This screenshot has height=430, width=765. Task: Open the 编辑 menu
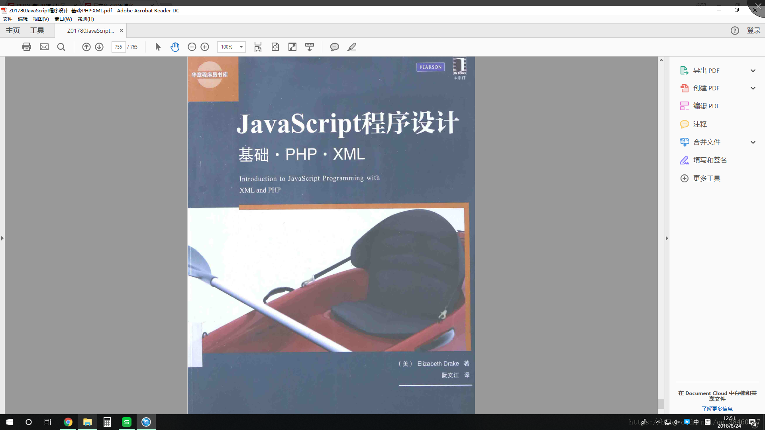pos(23,19)
